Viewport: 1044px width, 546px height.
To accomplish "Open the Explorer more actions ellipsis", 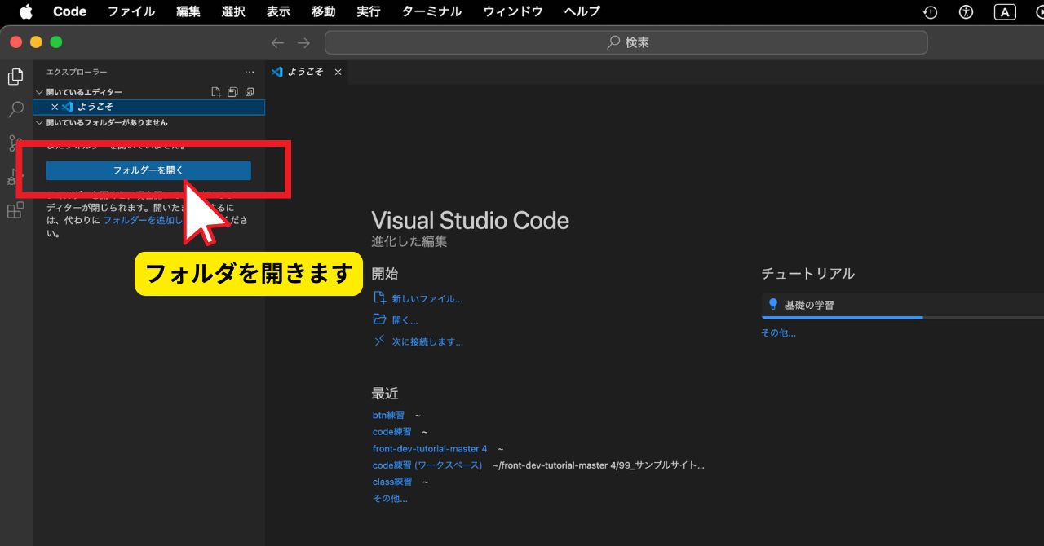I will (x=250, y=73).
